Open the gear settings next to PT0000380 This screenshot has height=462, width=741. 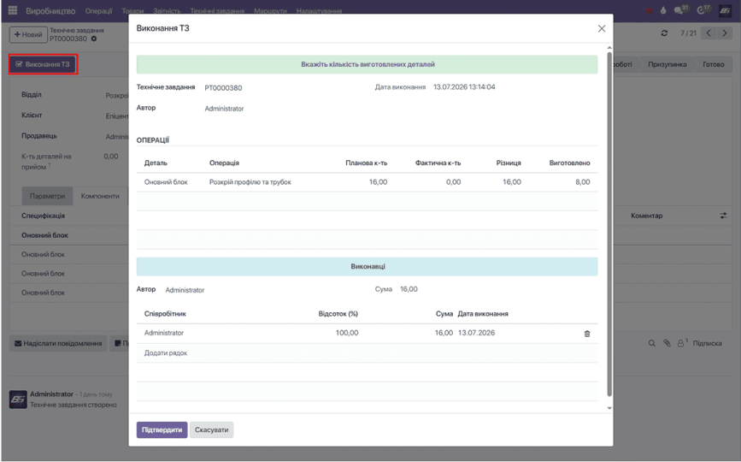tap(93, 38)
